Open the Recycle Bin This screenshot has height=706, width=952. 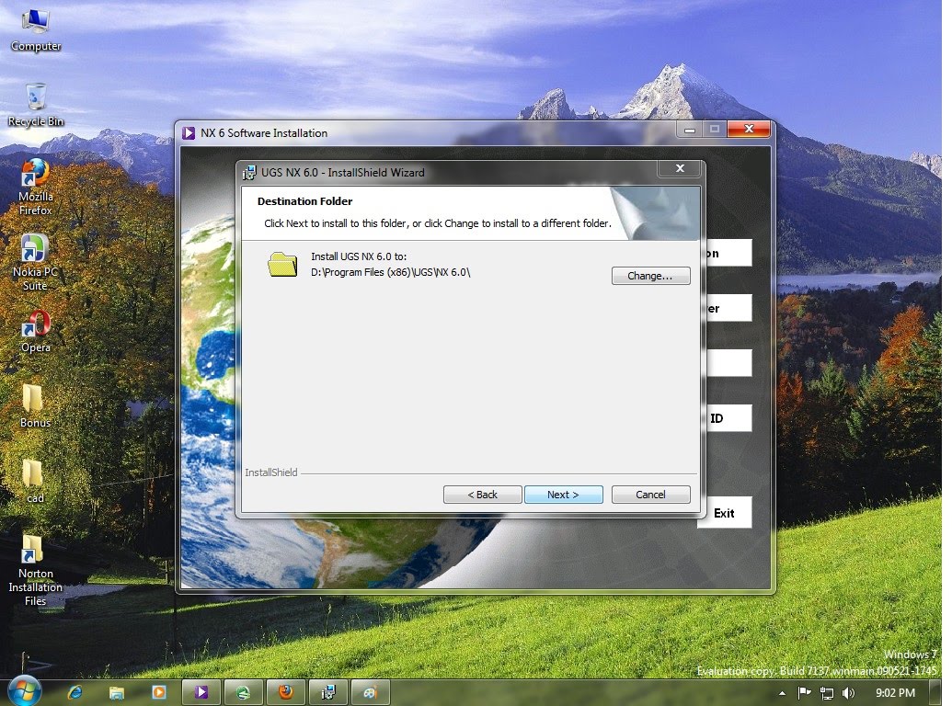[x=35, y=97]
